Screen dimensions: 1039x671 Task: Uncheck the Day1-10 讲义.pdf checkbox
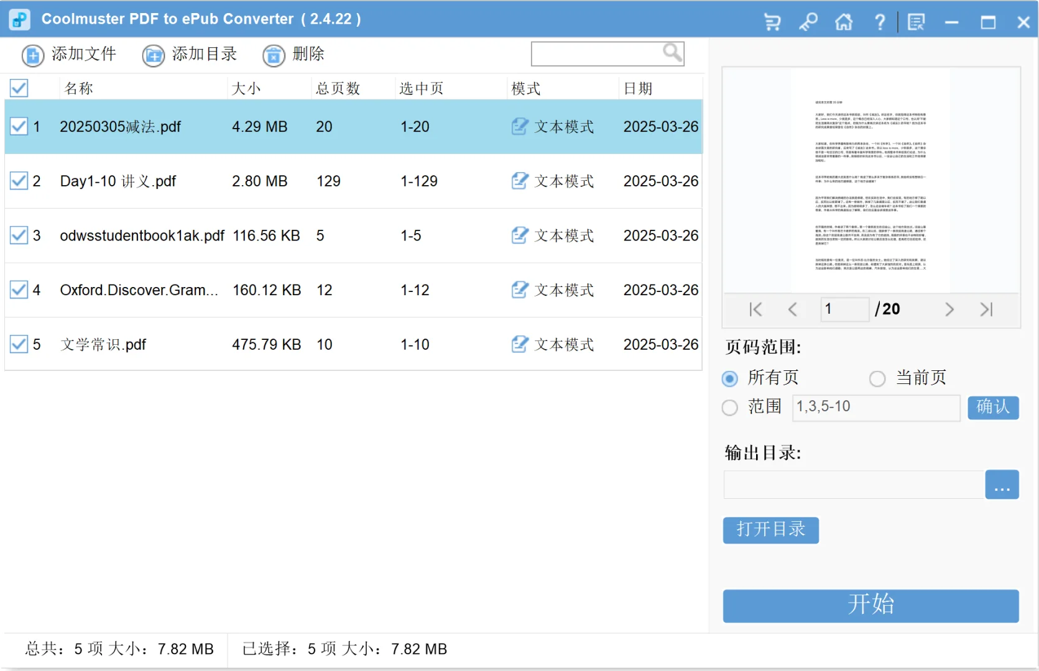(x=19, y=181)
